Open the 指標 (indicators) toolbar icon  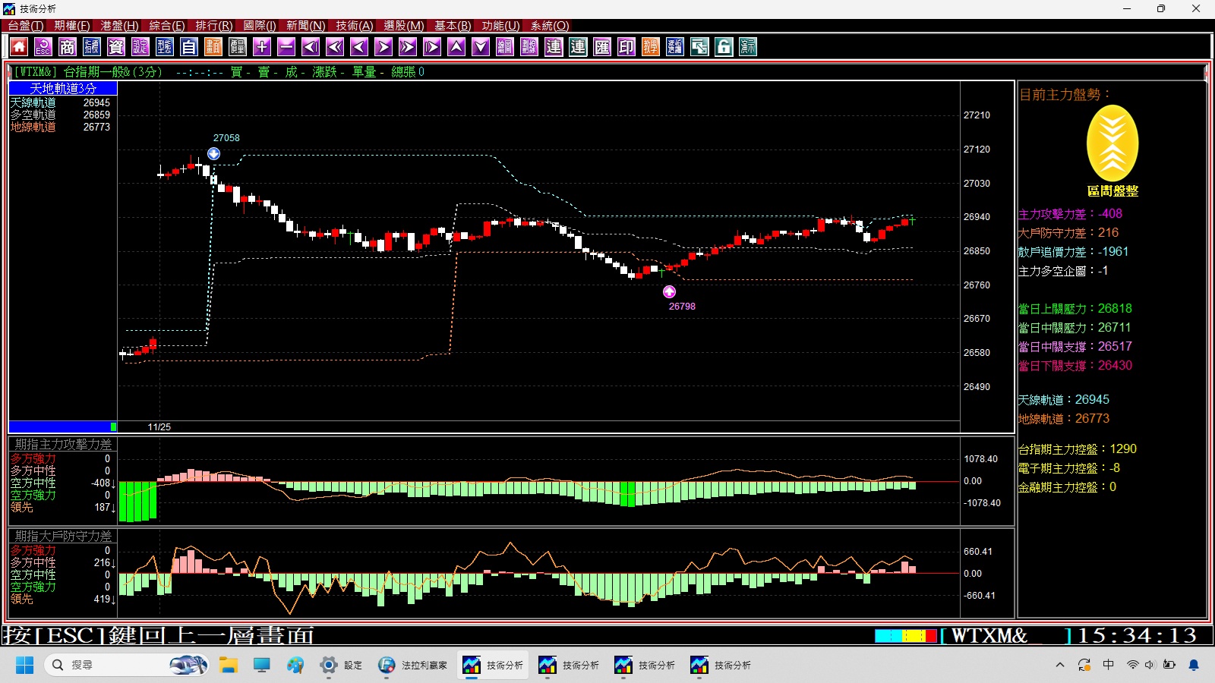tap(92, 47)
